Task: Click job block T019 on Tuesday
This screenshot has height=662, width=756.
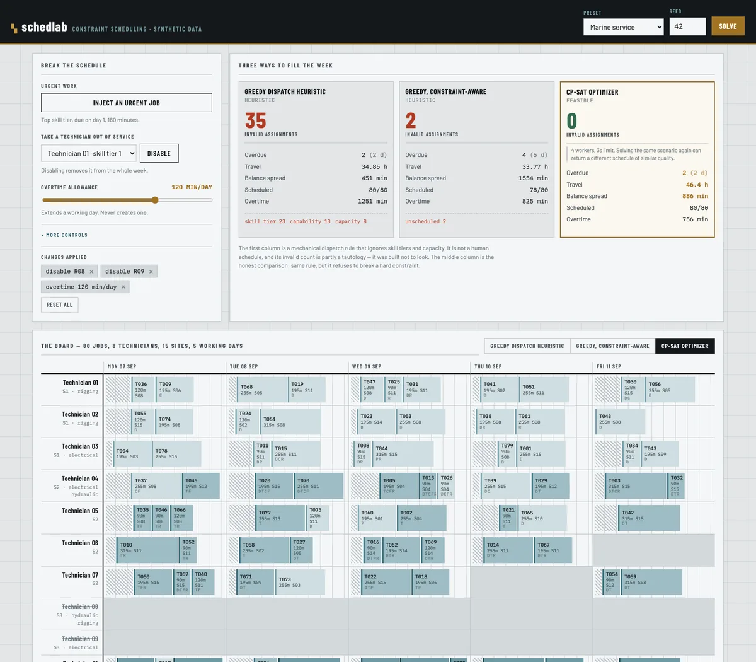Action: click(x=307, y=390)
